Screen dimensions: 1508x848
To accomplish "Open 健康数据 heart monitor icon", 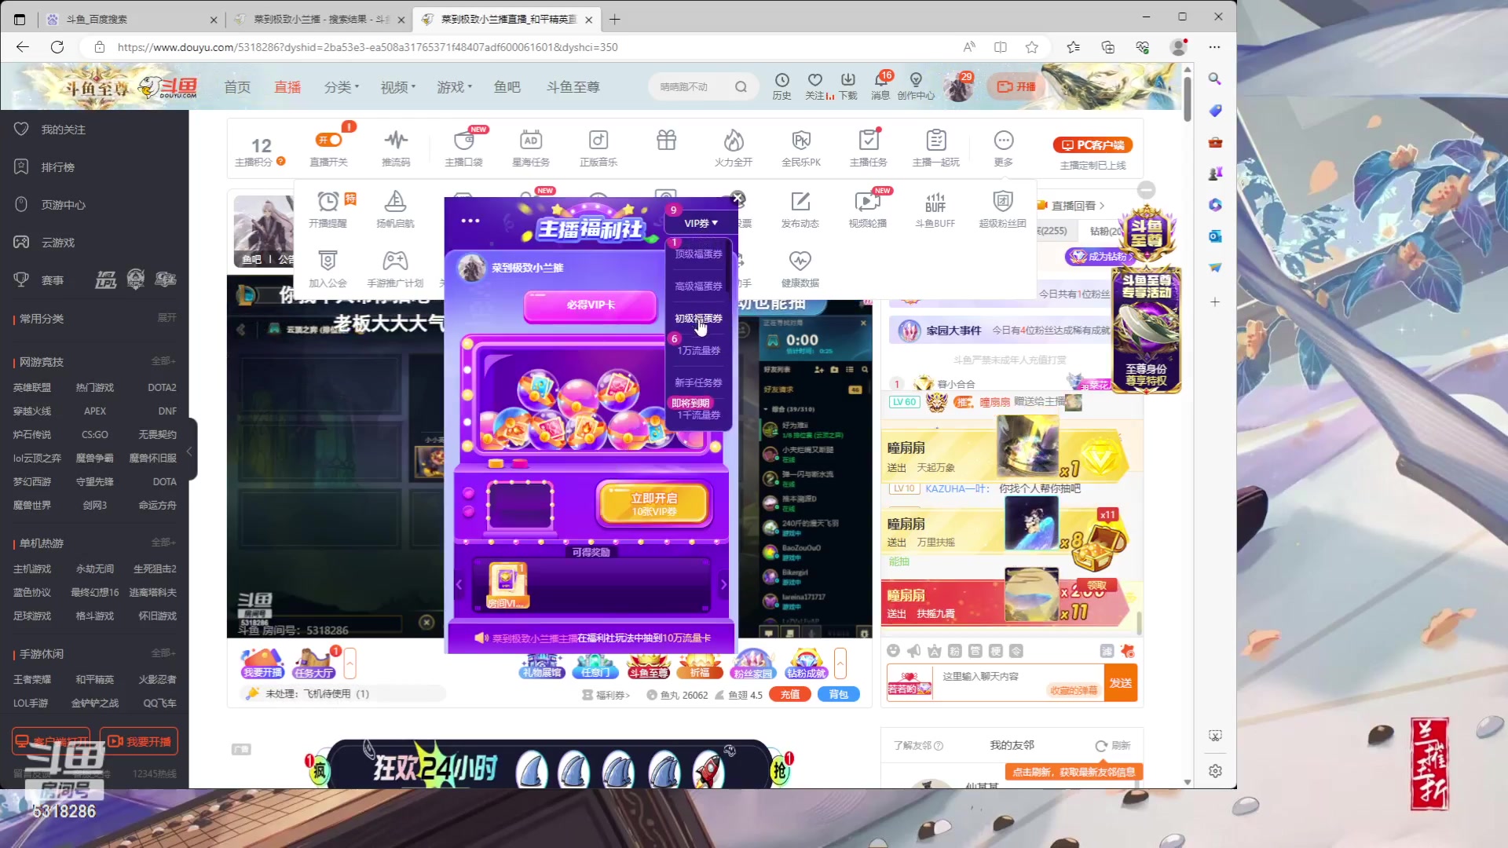I will click(x=800, y=269).
